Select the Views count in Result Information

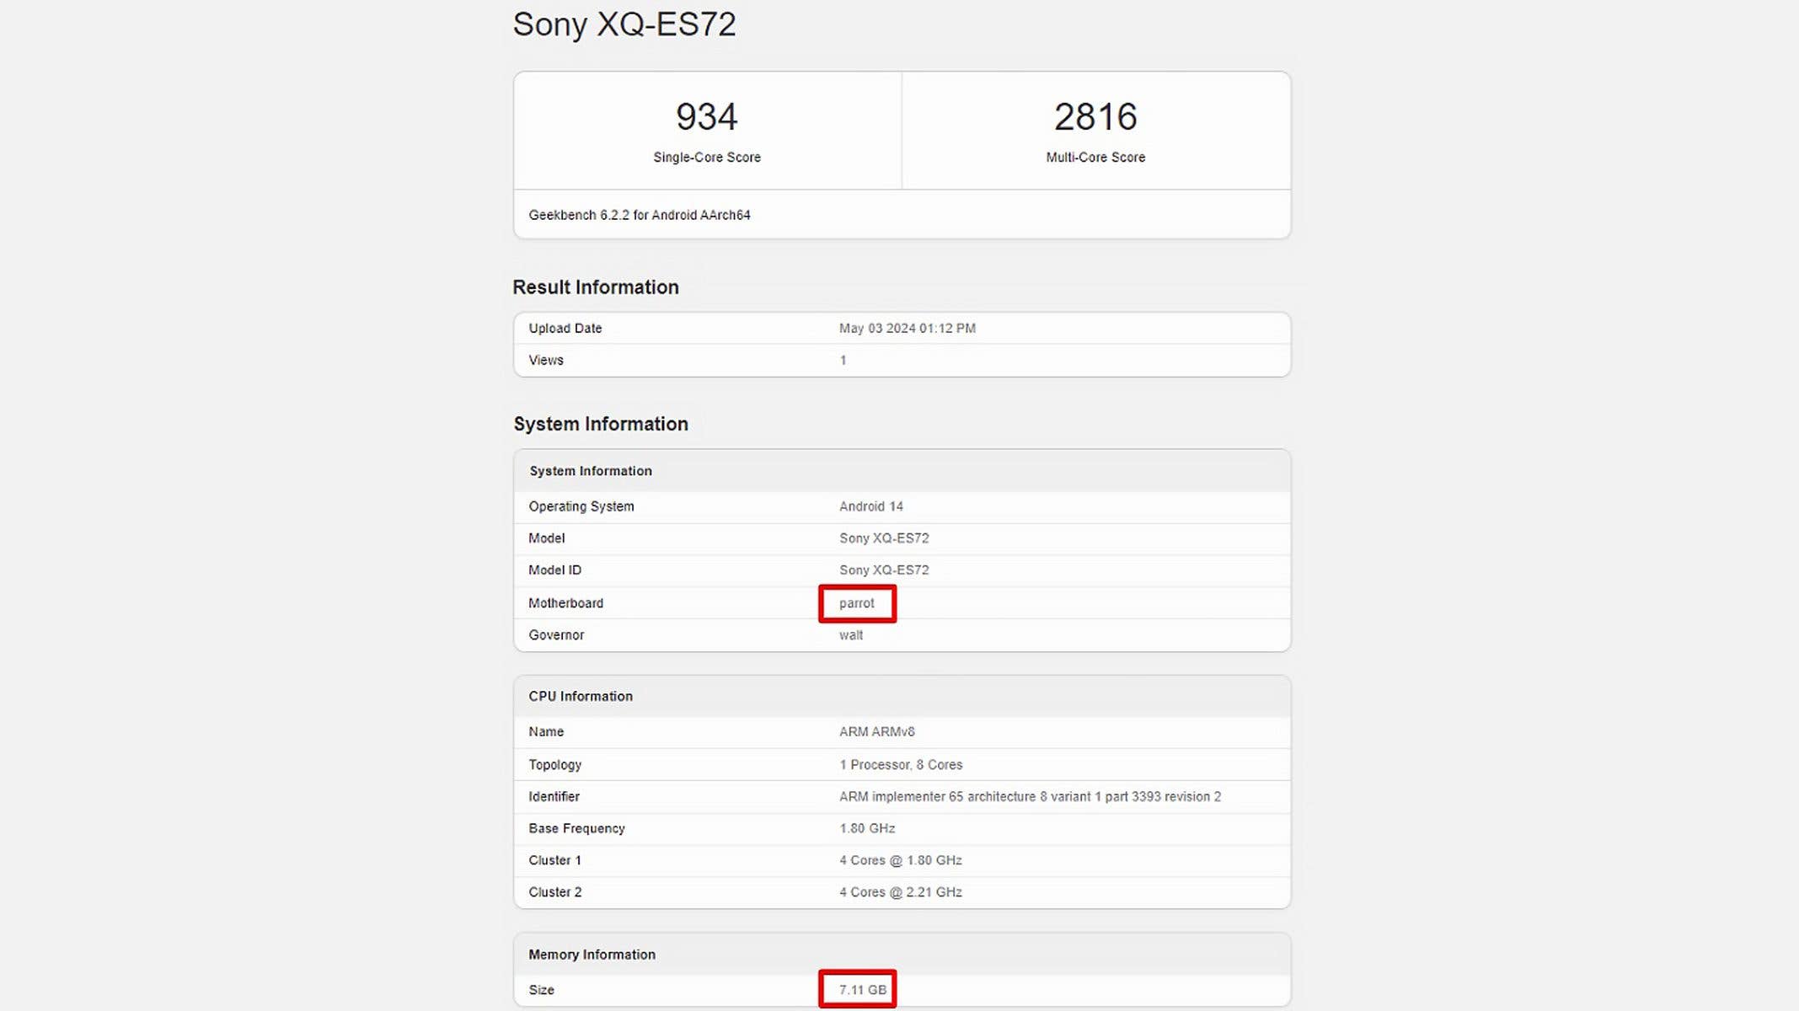click(x=843, y=360)
